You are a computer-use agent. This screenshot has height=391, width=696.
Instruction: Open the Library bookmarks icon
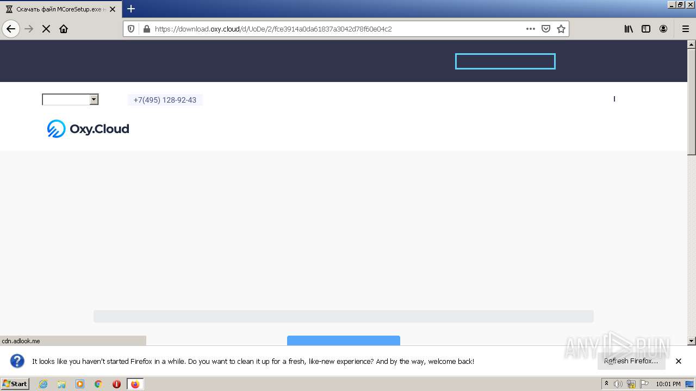629,29
